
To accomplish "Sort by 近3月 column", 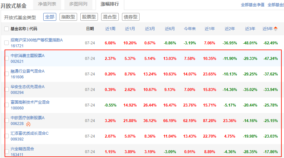I will coord(150,29).
